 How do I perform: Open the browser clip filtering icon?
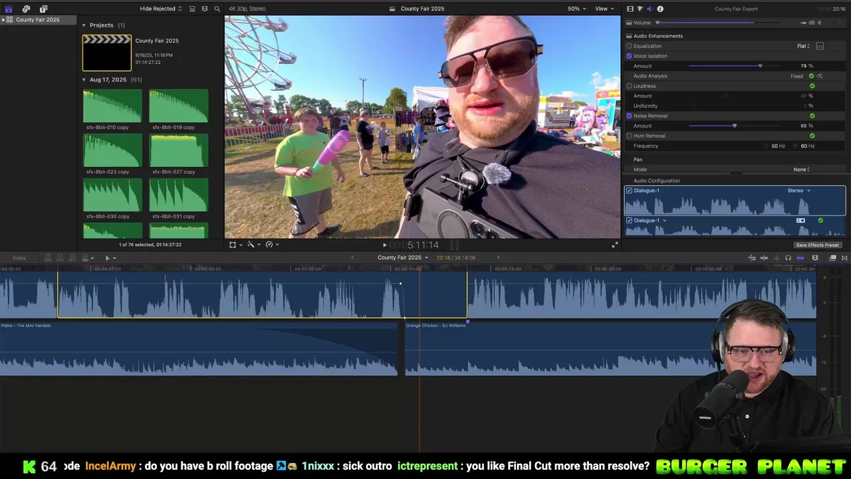pos(205,9)
